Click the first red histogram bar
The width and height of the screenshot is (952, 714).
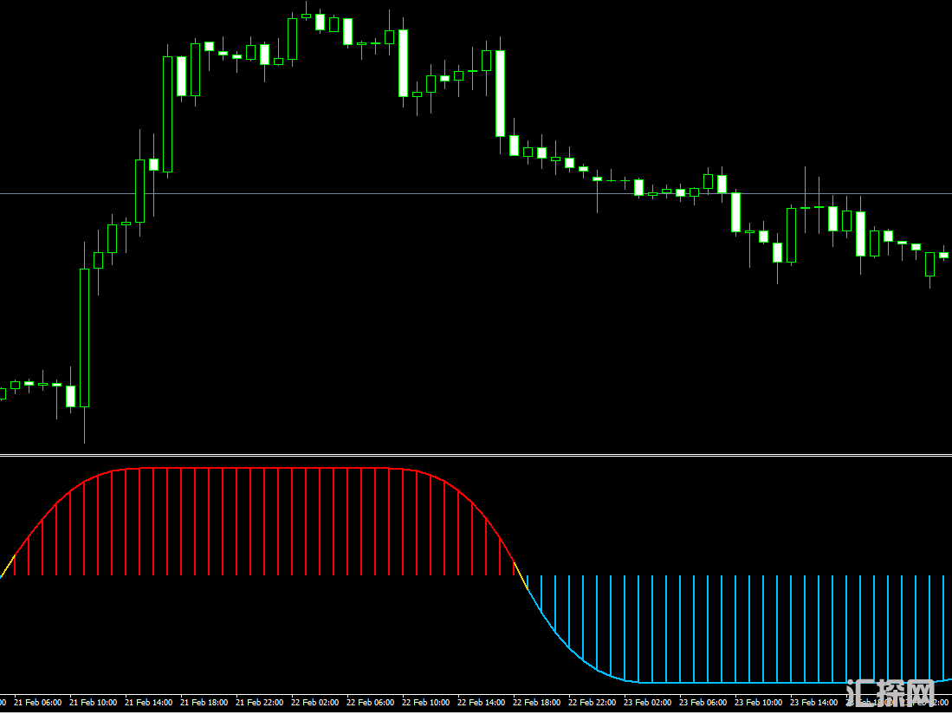[x=15, y=565]
